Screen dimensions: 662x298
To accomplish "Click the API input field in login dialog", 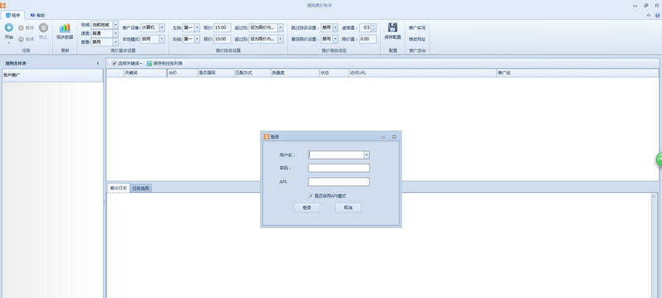I will 339,182.
